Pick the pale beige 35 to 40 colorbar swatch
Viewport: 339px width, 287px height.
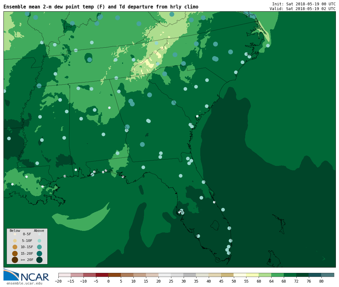202,275
